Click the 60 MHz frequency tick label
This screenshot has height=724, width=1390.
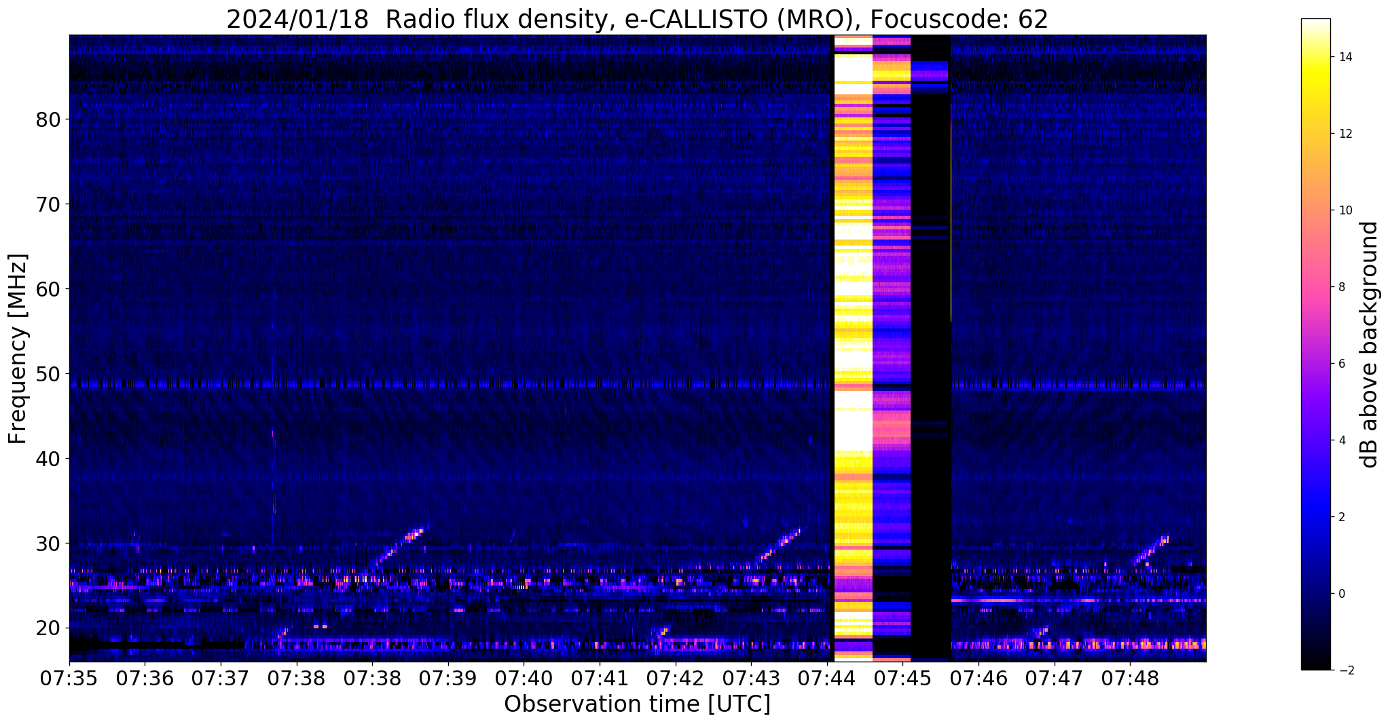pos(48,289)
